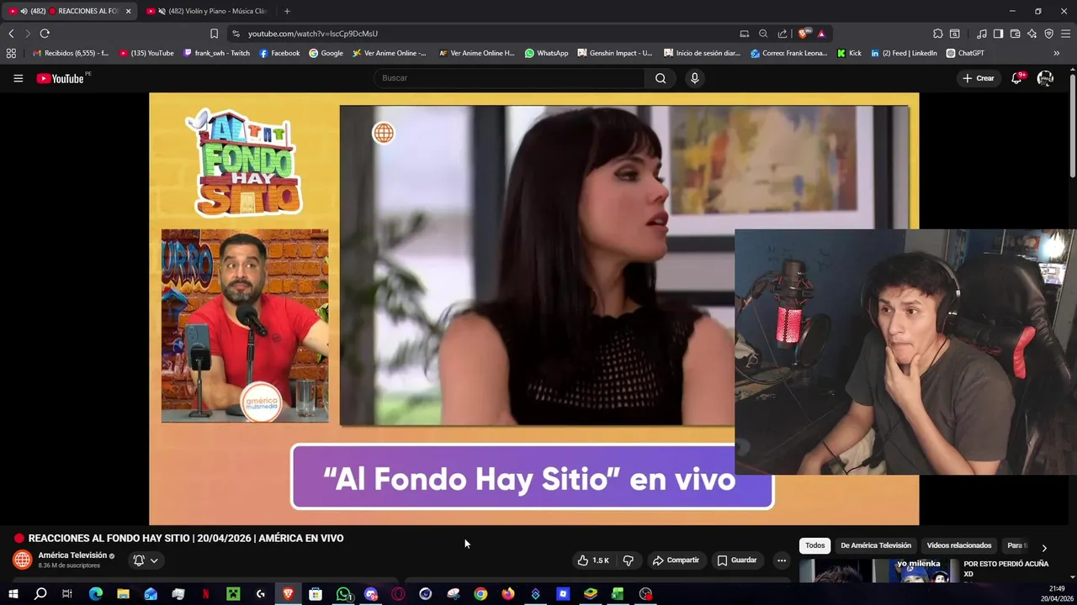Expand the subscription notification bell dropdown

click(x=146, y=560)
